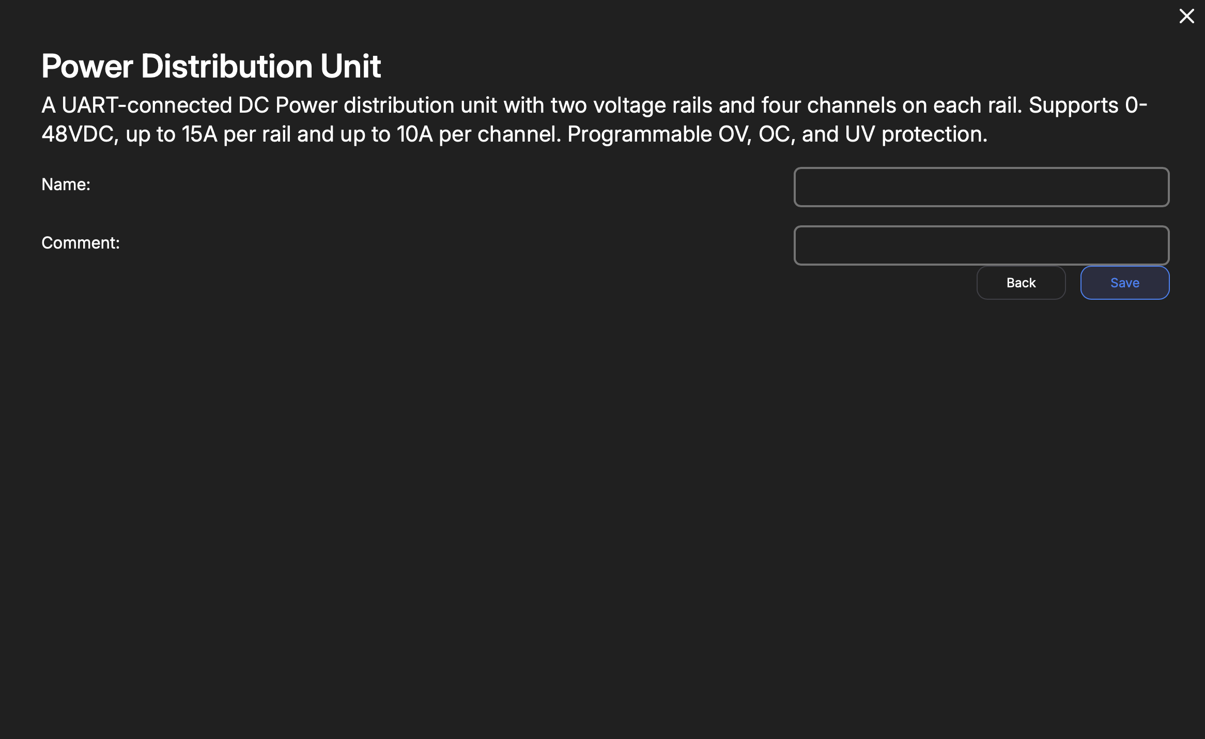Click "Supports 0-" at the description line end
1205x739 pixels.
1088,105
